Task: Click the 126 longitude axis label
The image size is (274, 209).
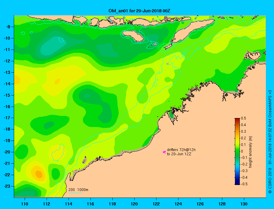Action: coord(200,204)
